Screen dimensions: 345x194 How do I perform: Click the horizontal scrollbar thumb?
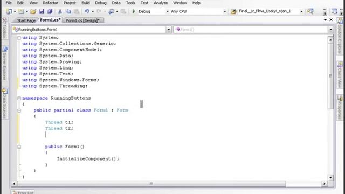[x=151, y=183]
